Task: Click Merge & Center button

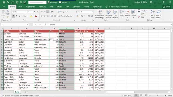Action: click(x=65, y=16)
